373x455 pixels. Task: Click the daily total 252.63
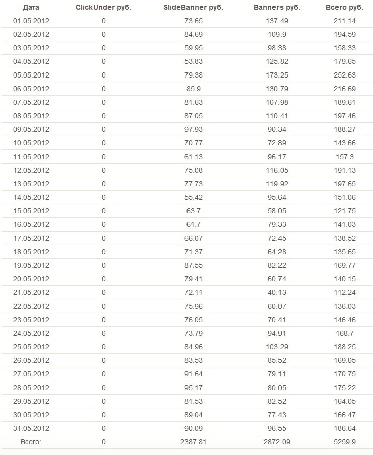tap(345, 75)
